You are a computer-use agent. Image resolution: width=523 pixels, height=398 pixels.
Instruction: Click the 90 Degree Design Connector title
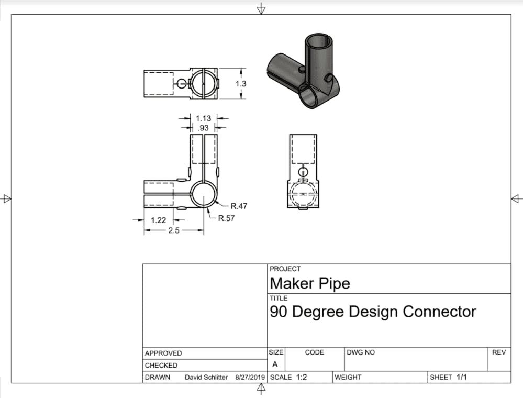(x=373, y=312)
